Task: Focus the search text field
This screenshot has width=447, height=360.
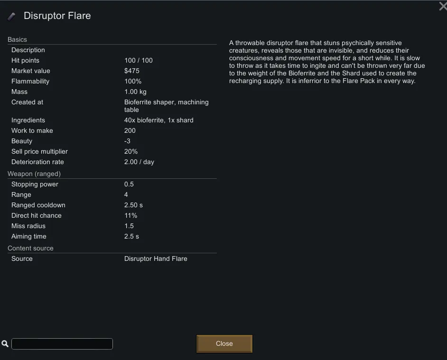Action: tap(62, 343)
